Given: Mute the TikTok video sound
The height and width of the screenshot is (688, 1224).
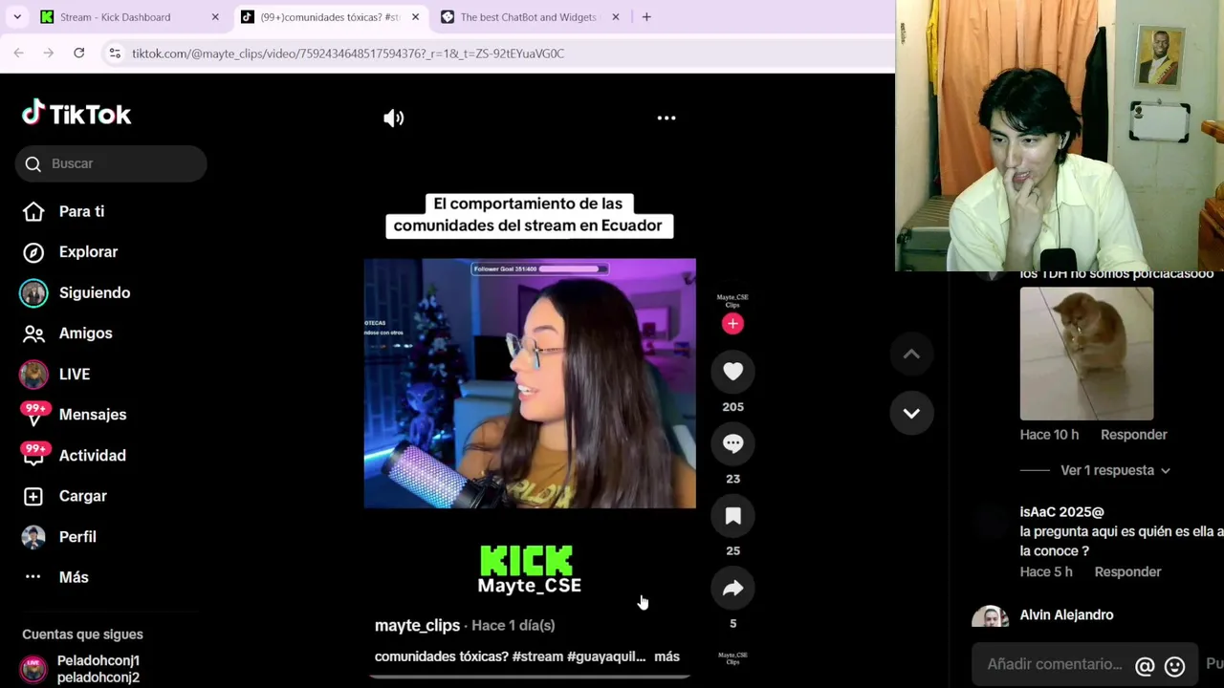Looking at the screenshot, I should click(394, 118).
